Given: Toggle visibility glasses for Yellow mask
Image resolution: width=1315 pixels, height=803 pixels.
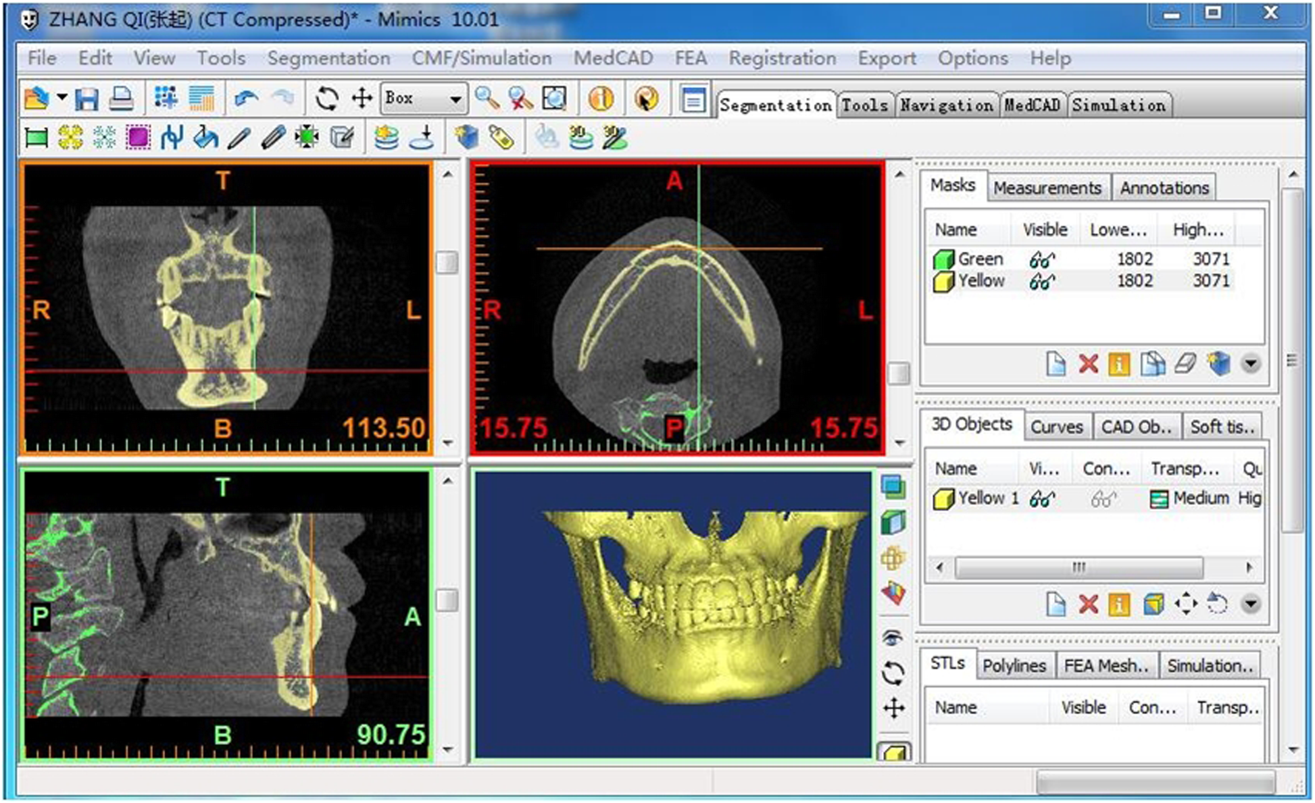Looking at the screenshot, I should point(1041,281).
